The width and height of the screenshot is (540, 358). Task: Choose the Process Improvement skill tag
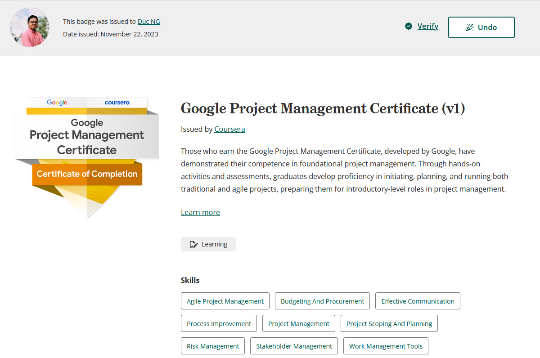click(219, 324)
